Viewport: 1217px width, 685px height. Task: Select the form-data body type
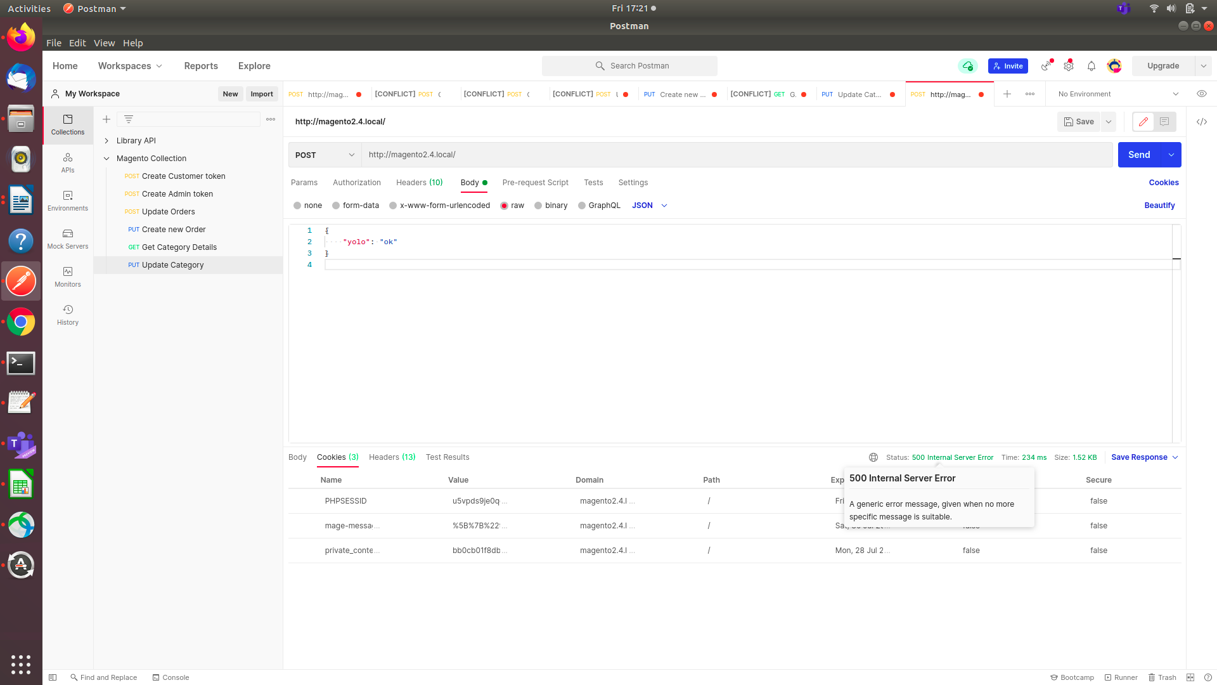tap(356, 205)
